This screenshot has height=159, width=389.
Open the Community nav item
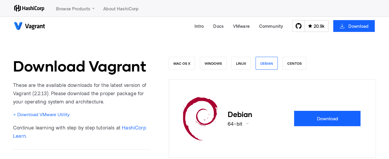[271, 26]
